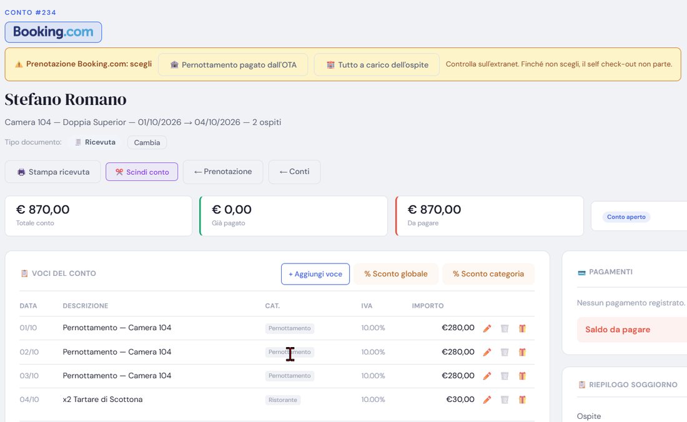Viewport: 687px width, 422px height.
Task: Click guest name Stefano Romano
Action: pyautogui.click(x=66, y=99)
